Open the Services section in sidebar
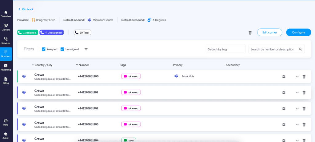 tap(6, 41)
